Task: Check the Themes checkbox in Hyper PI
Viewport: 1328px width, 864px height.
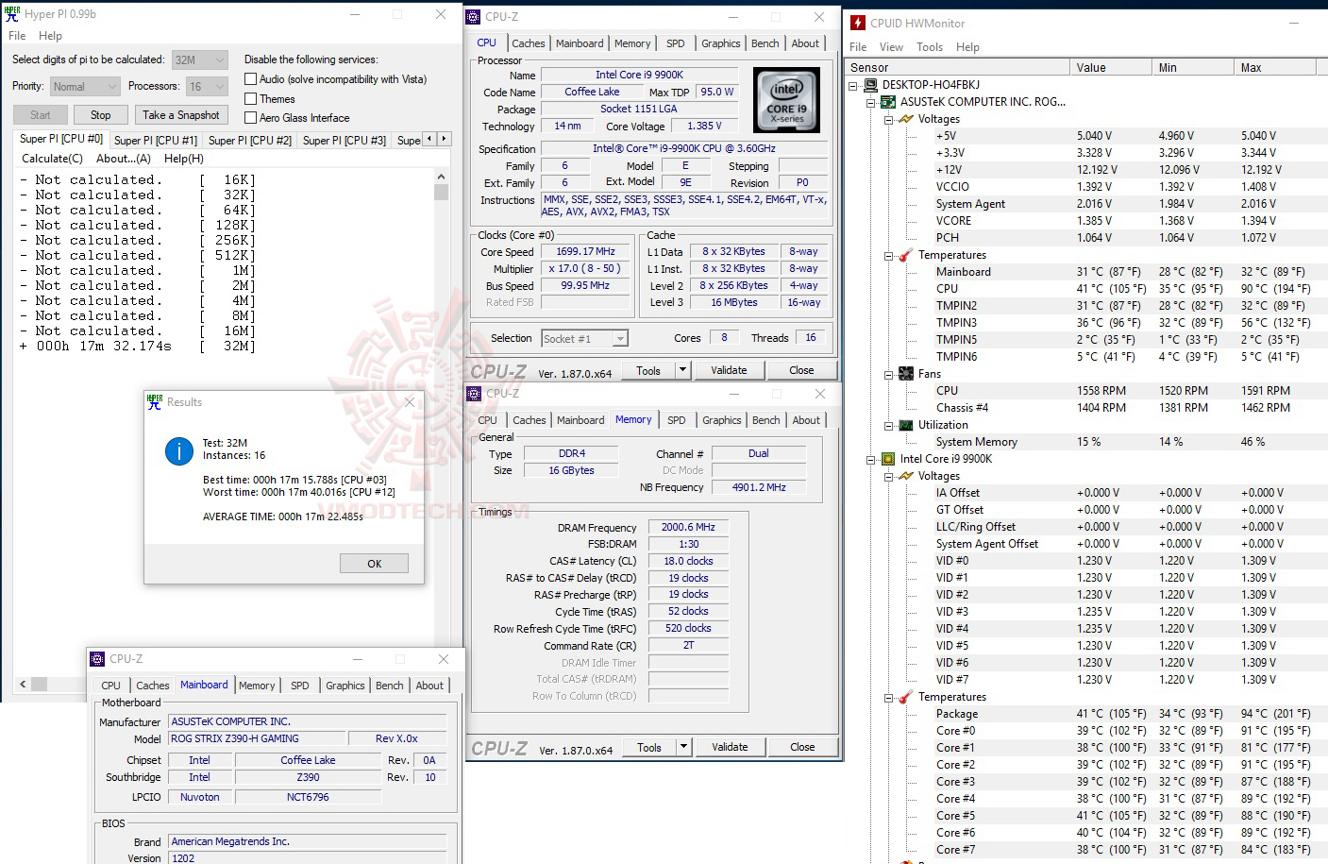Action: tap(251, 98)
